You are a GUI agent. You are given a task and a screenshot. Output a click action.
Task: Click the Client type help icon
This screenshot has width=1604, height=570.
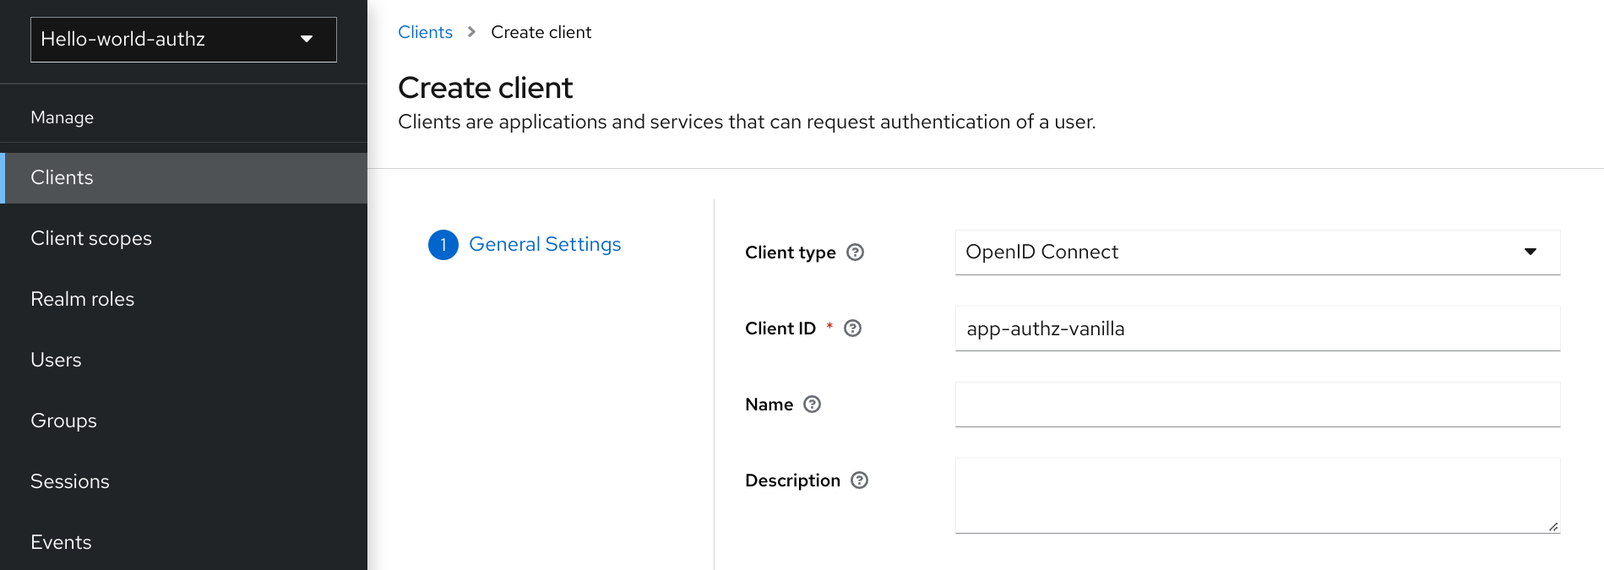(x=855, y=252)
